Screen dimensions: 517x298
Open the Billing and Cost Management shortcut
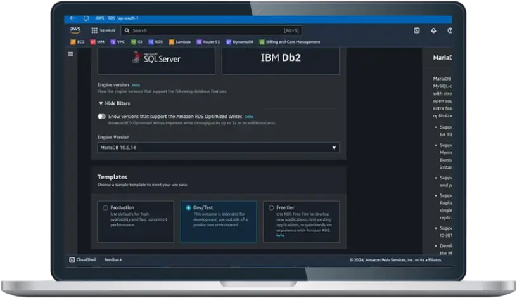(290, 42)
